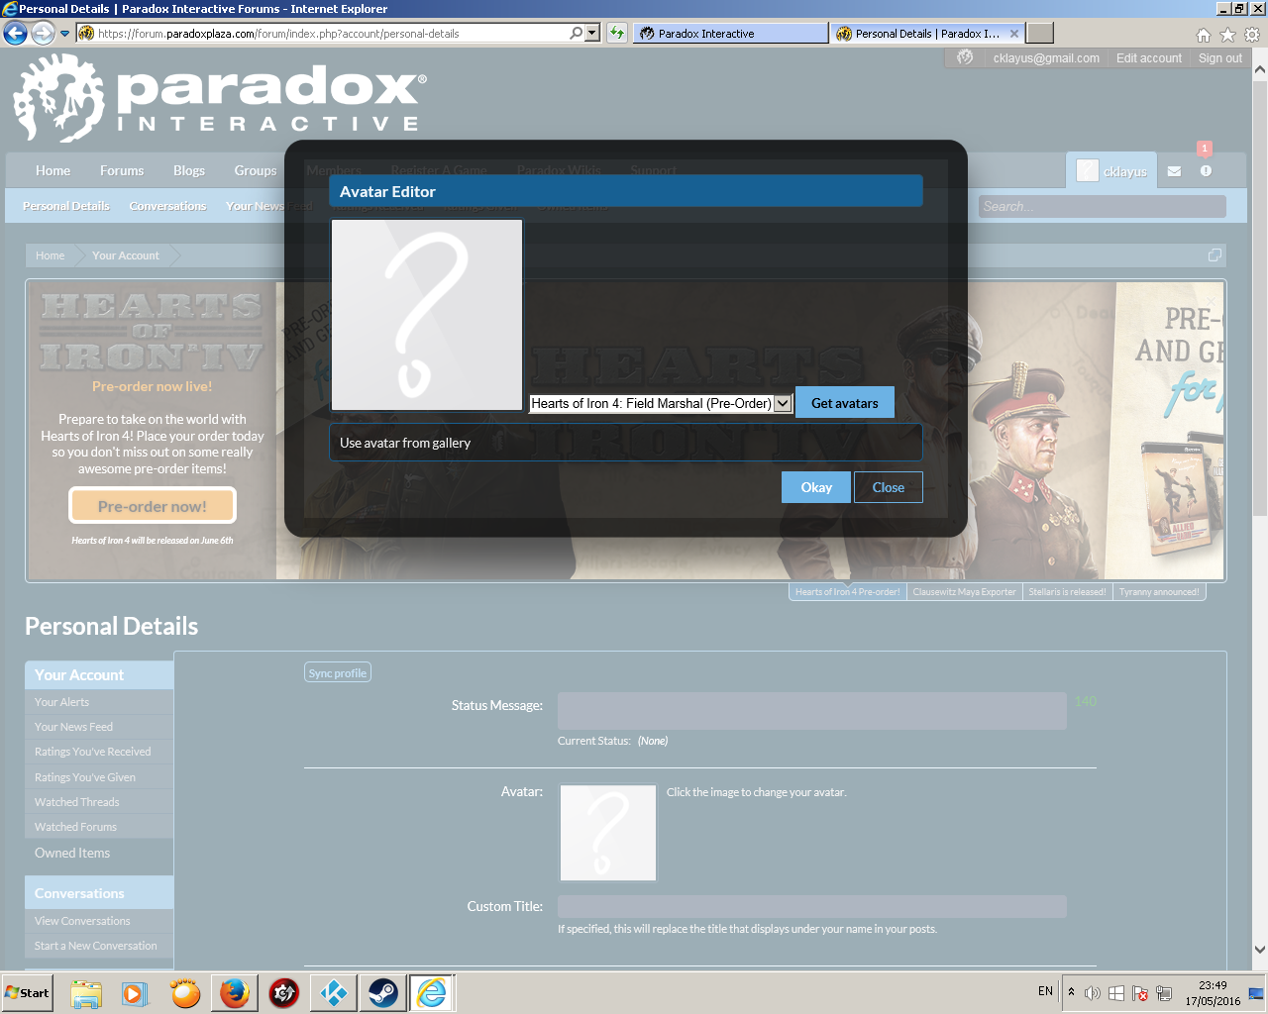Launch Steam from the taskbar
Screen dimensions: 1268x1014
(382, 992)
